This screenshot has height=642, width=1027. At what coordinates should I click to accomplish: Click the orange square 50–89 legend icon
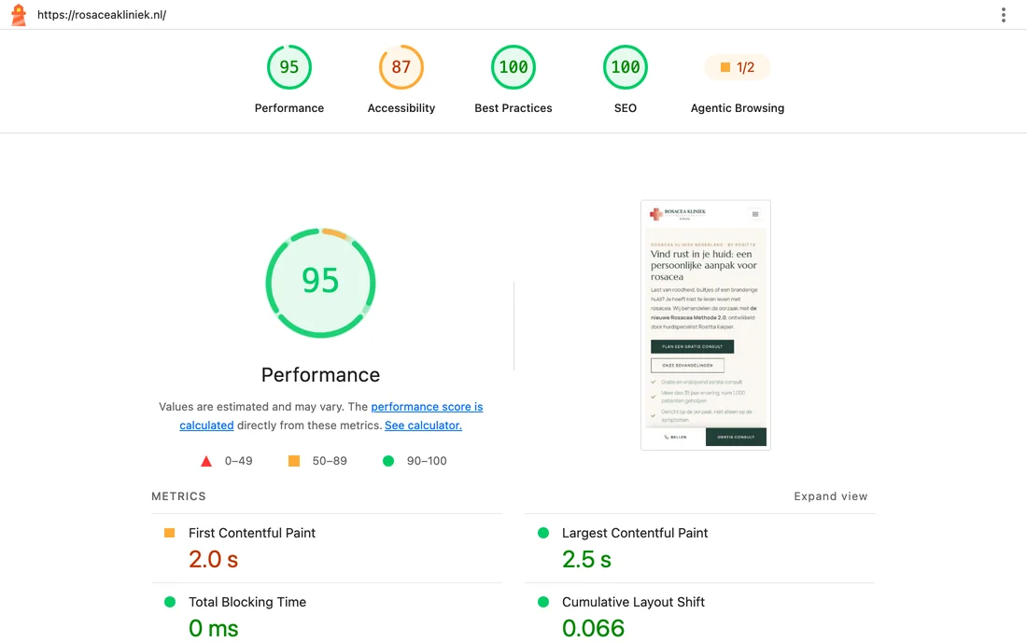pyautogui.click(x=294, y=461)
